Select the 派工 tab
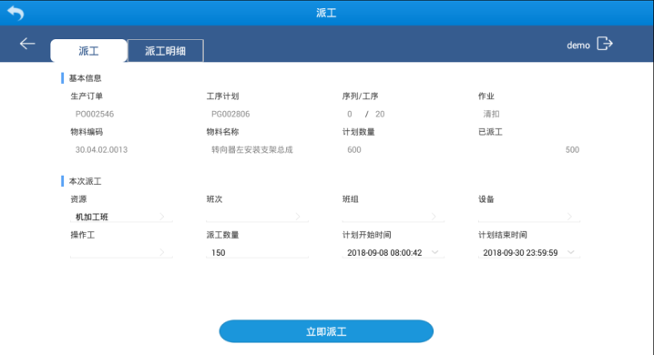Image resolution: width=654 pixels, height=355 pixels. point(89,51)
